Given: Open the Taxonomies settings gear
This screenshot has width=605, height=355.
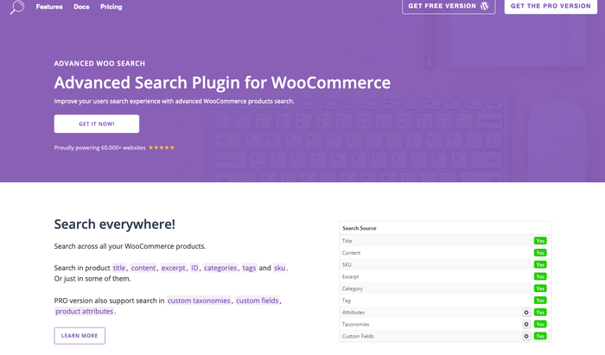Looking at the screenshot, I should coord(525,324).
